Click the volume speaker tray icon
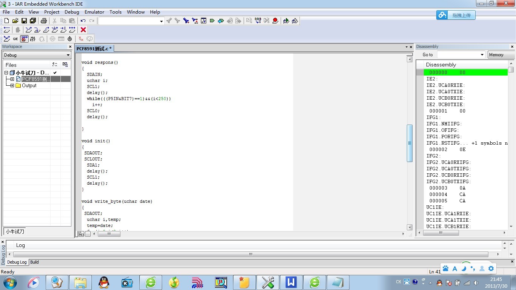Screen dimensions: 516x290 pos(476,282)
